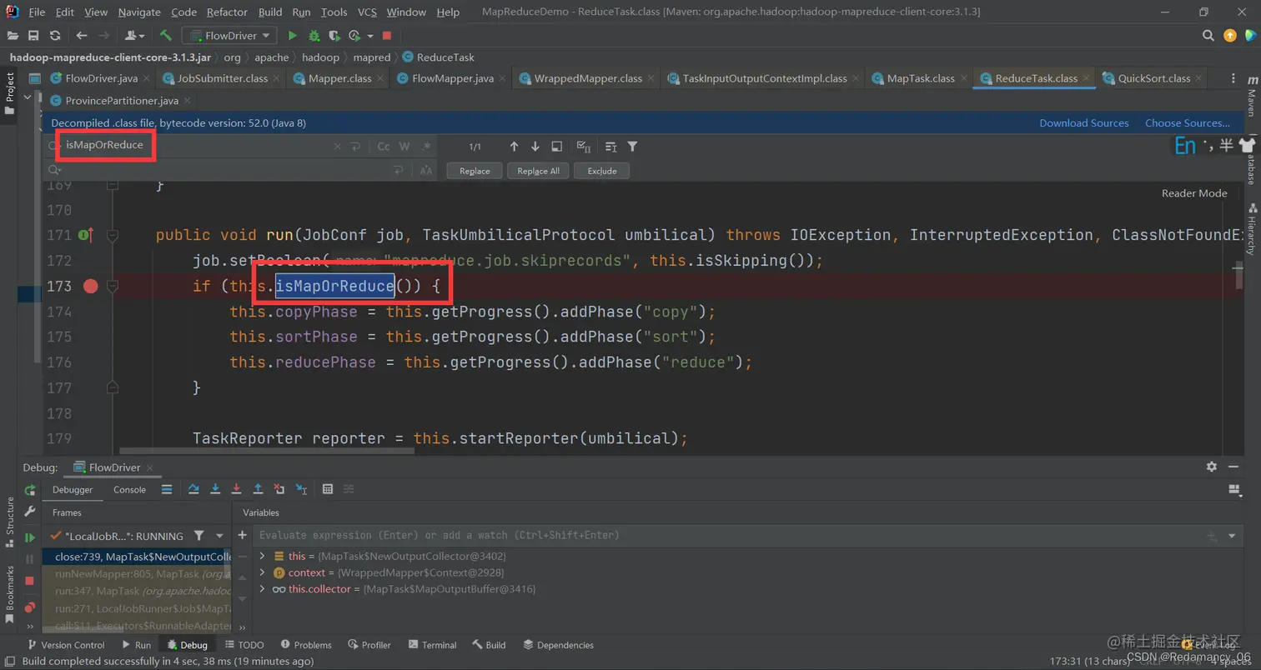1261x670 pixels.
Task: Click the Save All disk icon
Action: click(33, 36)
